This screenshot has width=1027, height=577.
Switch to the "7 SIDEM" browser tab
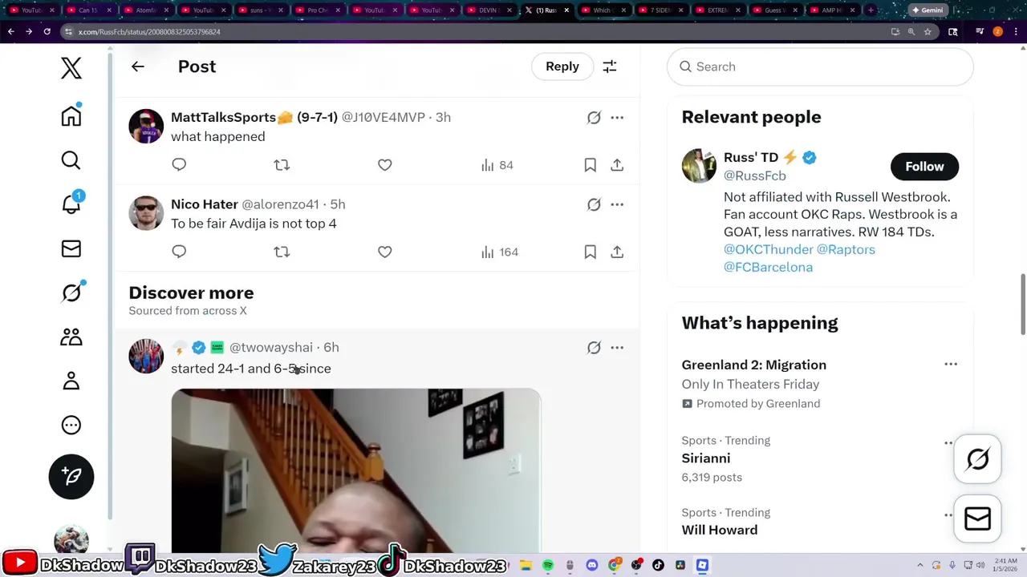point(660,10)
